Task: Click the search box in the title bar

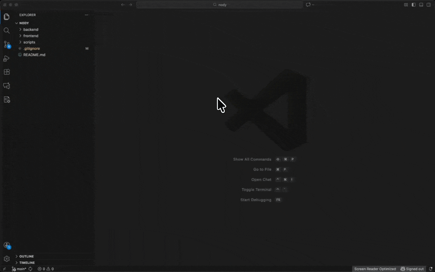Action: click(x=220, y=5)
